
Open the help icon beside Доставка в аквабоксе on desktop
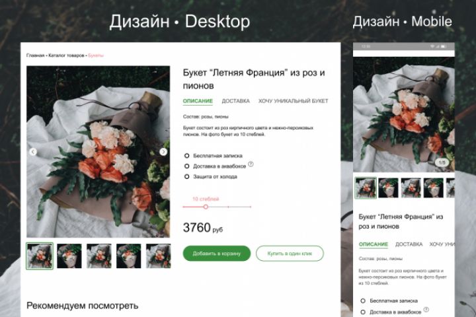coord(251,164)
